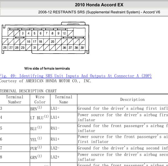
Task: Click the 'Ground for the driver's airbag first' description
Action: pos(123,109)
